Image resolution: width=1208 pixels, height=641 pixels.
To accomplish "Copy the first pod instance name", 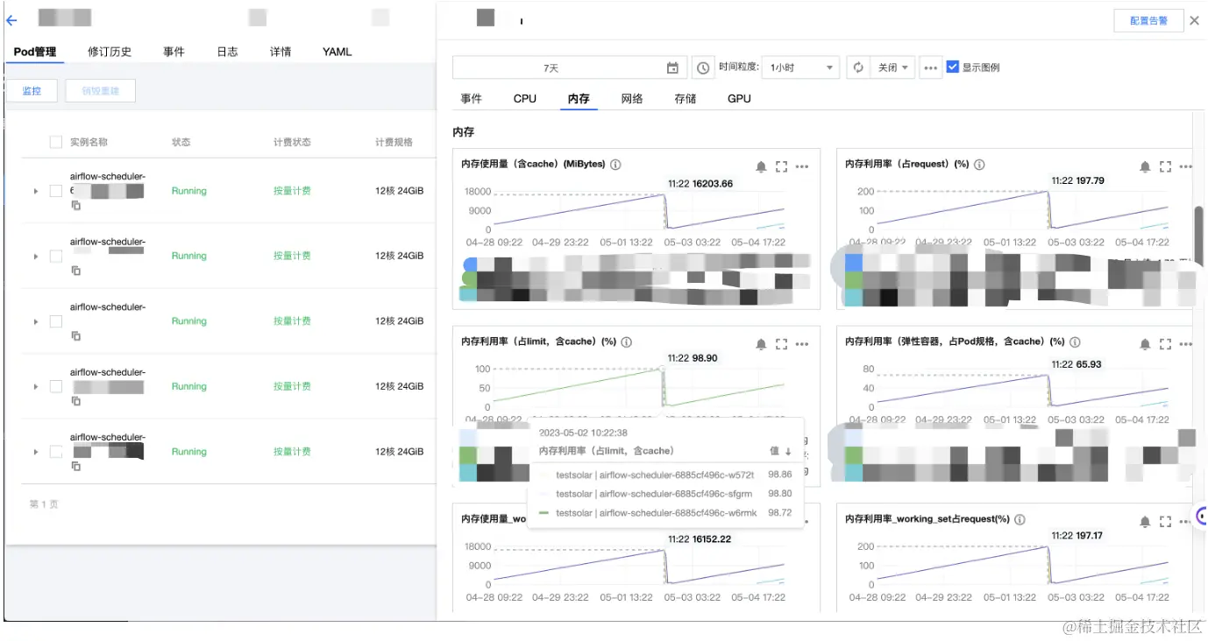I will (x=75, y=206).
